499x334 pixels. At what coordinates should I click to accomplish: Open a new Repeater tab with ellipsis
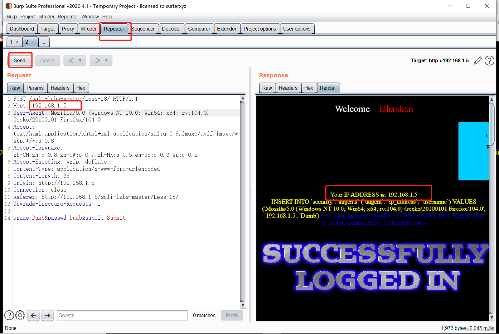point(44,42)
